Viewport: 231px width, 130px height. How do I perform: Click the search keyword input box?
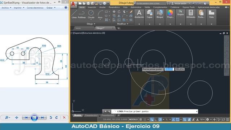[151, 3]
